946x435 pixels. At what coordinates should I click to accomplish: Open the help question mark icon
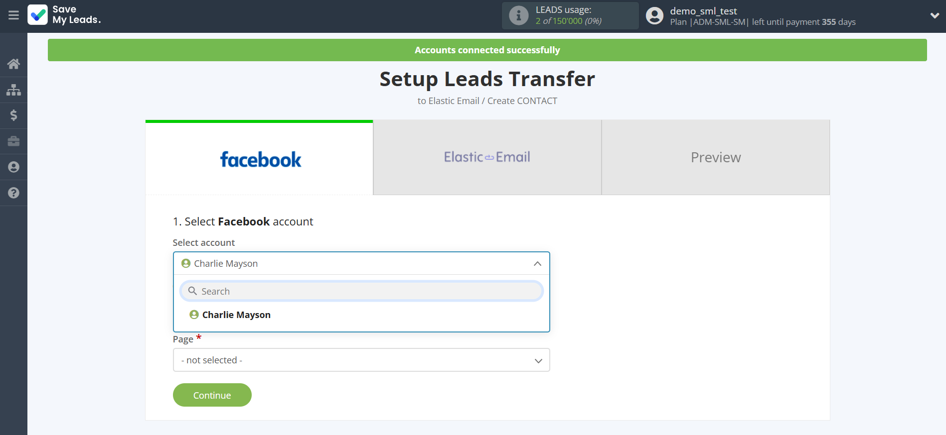point(13,193)
